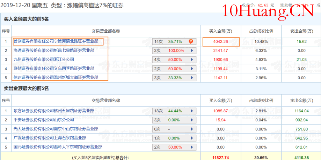
Task: Open 联储证券义乌四季路证券营业部 link
Action: pyautogui.click(x=54, y=69)
